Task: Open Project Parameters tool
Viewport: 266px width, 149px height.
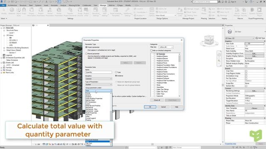Action: (x=41, y=12)
